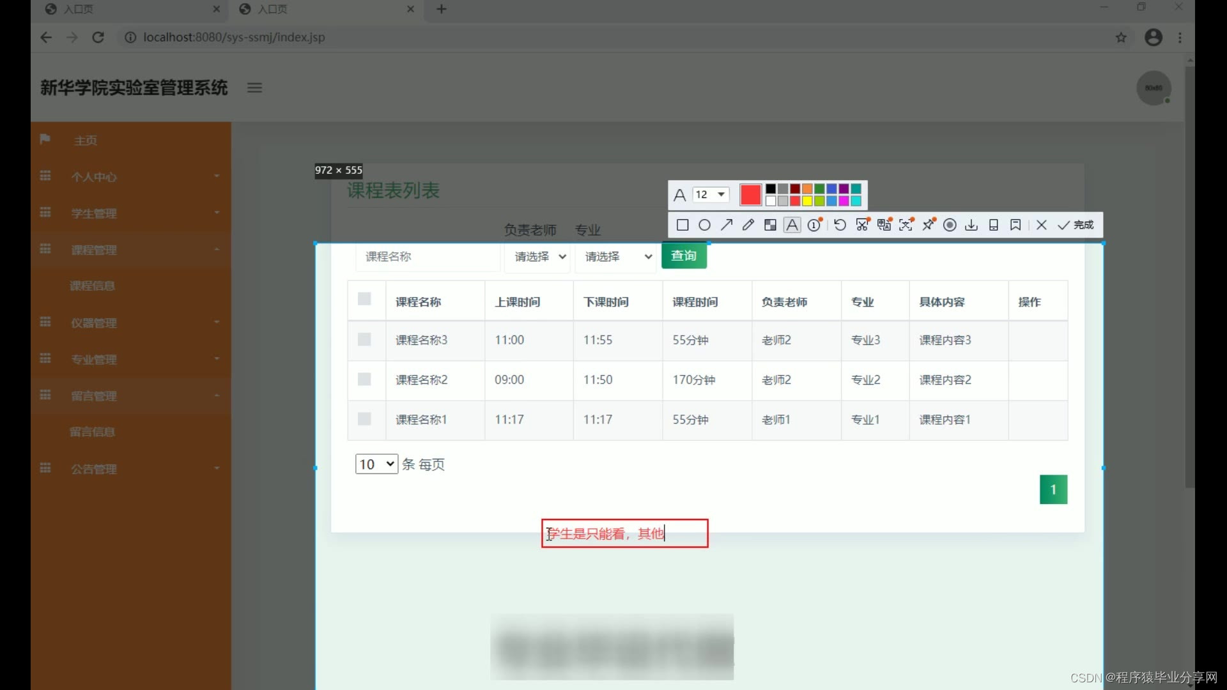Open 课程信息 in the sidebar
This screenshot has width=1227, height=690.
coord(92,286)
